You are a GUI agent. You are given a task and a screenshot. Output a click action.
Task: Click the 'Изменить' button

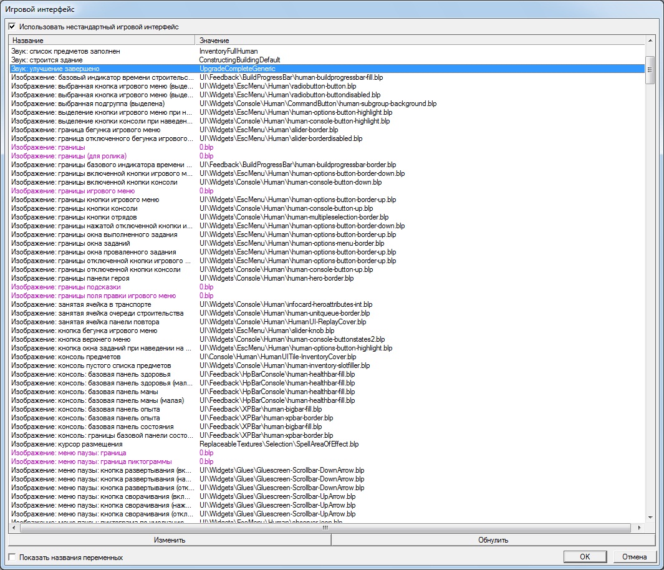(x=170, y=540)
